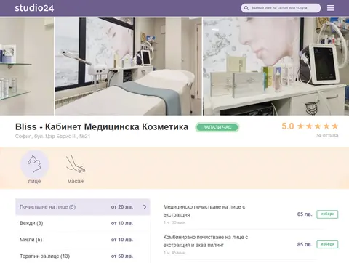
Task: Click Комбинирано почистване на лице service title
Action: [x=206, y=241]
